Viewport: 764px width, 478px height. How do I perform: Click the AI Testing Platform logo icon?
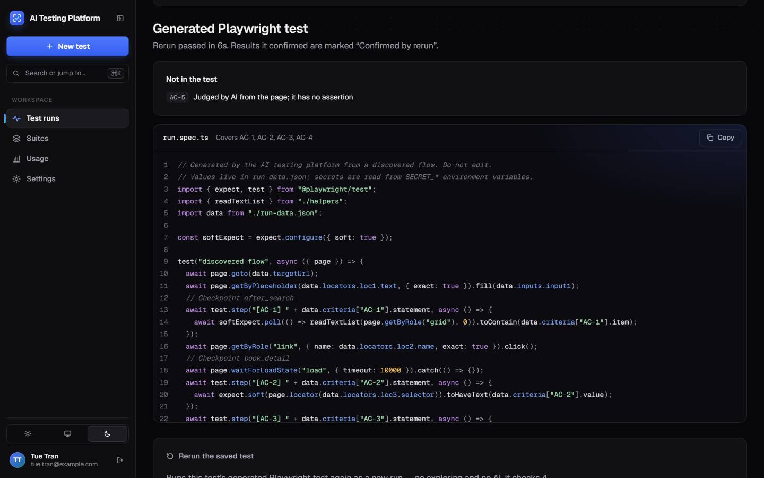(17, 18)
